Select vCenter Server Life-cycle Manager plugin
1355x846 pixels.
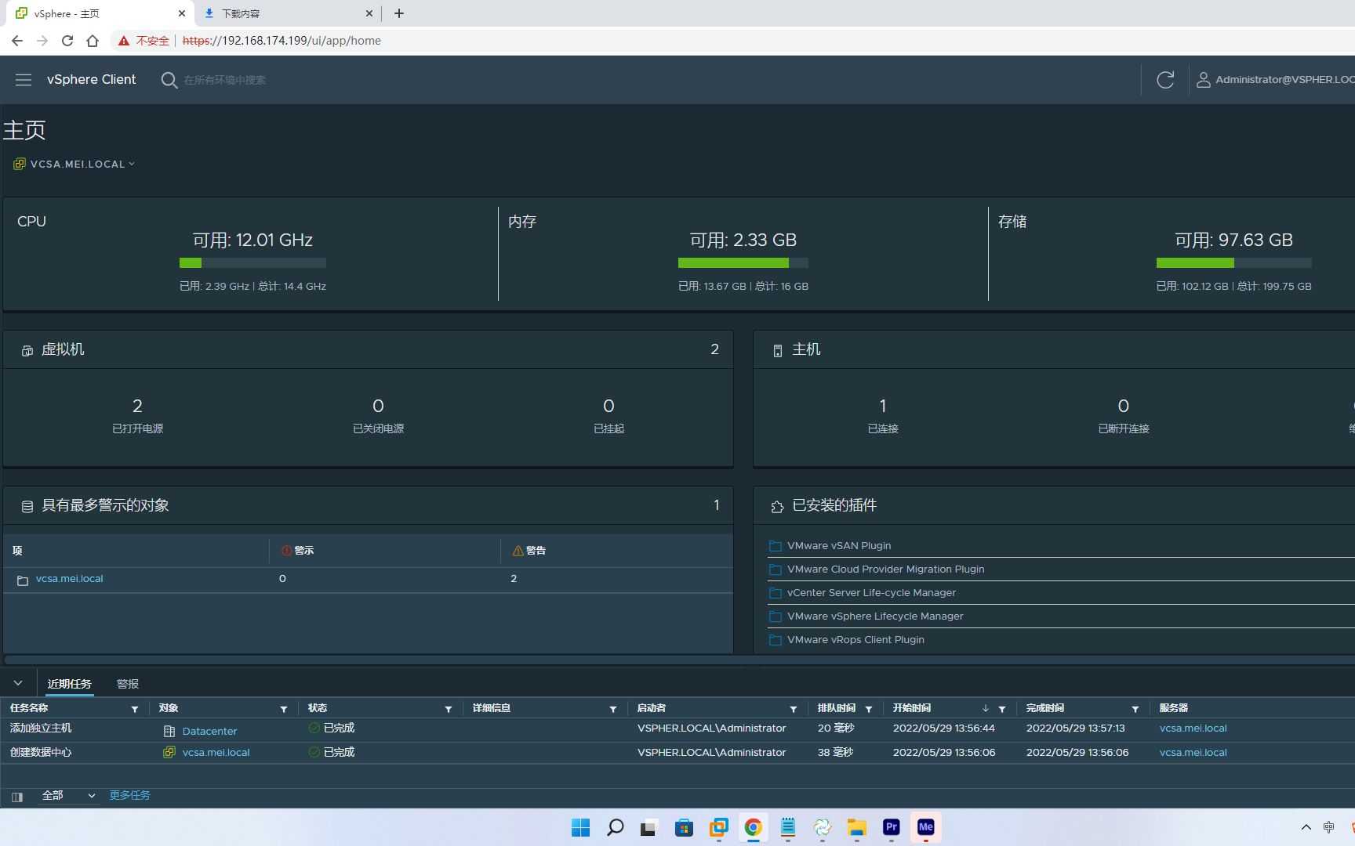point(871,593)
